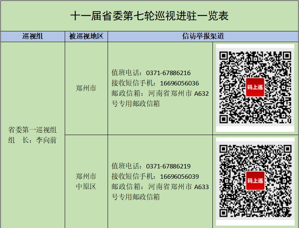The height and width of the screenshot is (228, 299).
Task: Click SMS number 16696056039
Action: point(179,176)
